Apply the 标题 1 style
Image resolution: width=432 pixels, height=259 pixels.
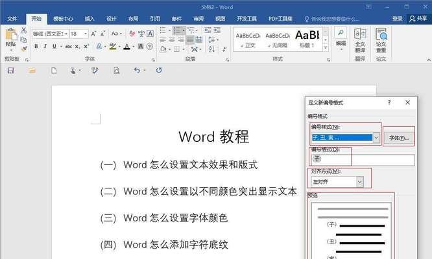point(307,39)
